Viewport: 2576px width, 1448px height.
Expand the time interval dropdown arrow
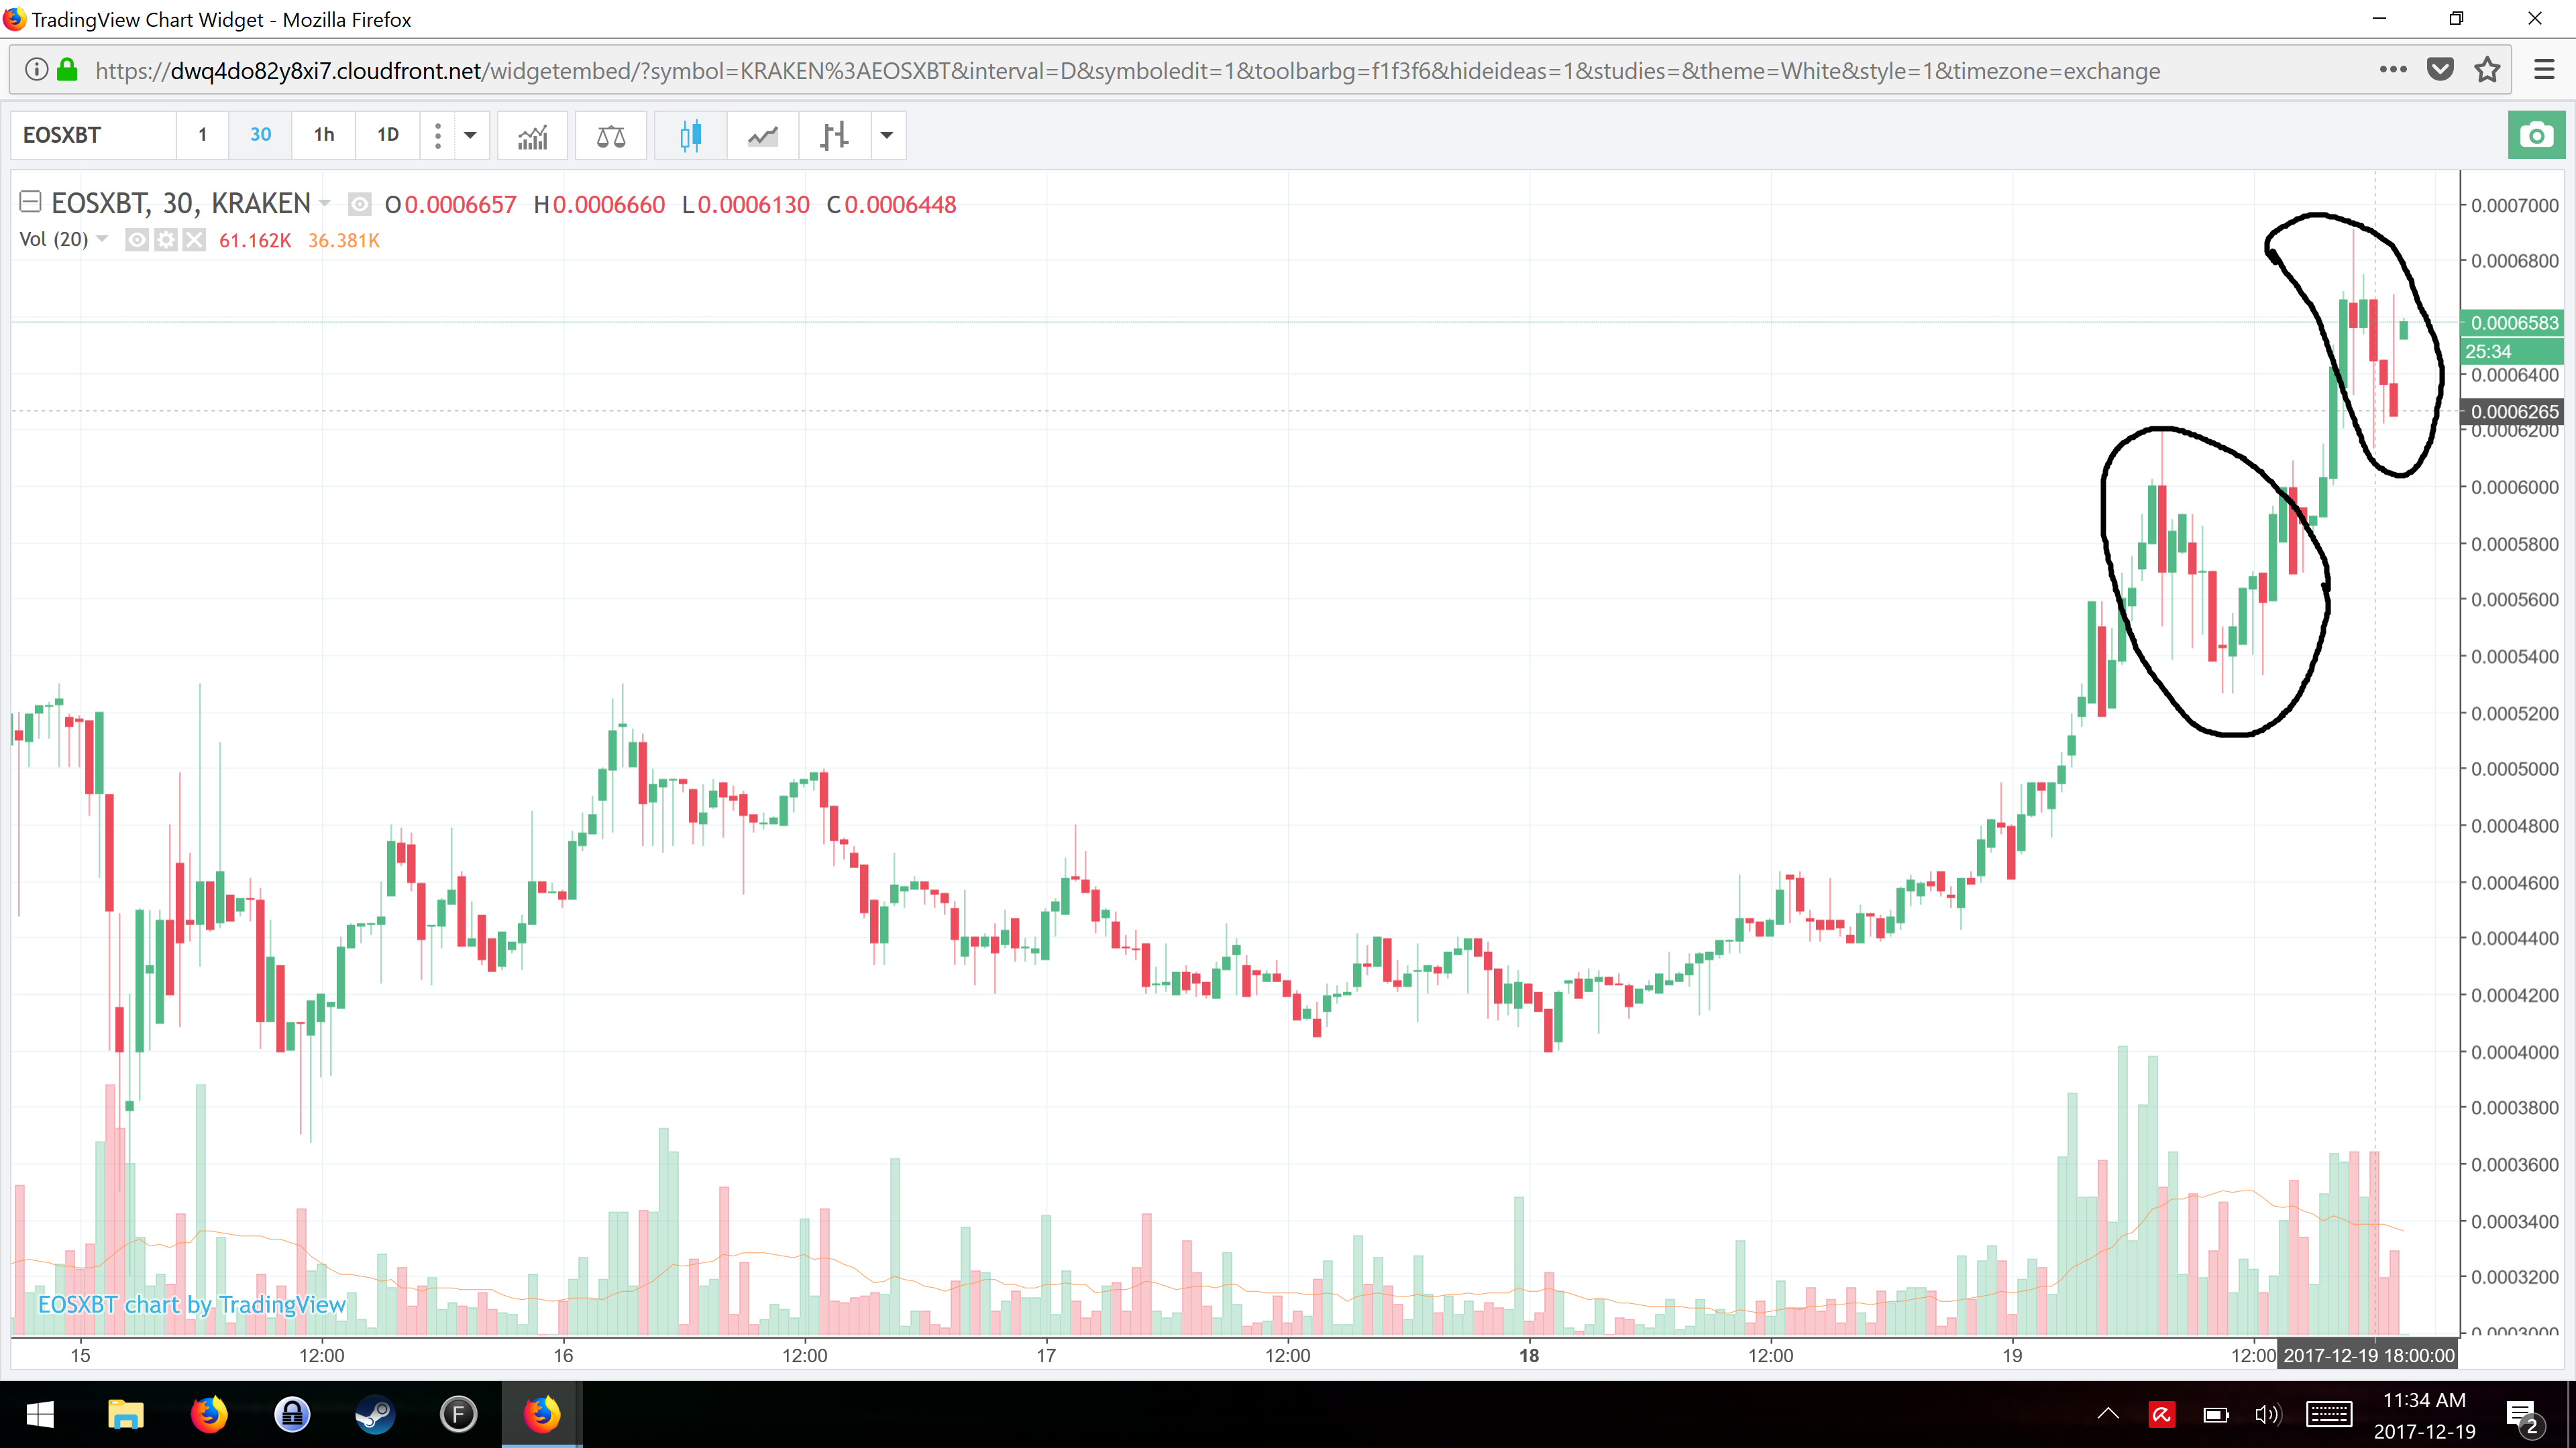click(x=470, y=135)
